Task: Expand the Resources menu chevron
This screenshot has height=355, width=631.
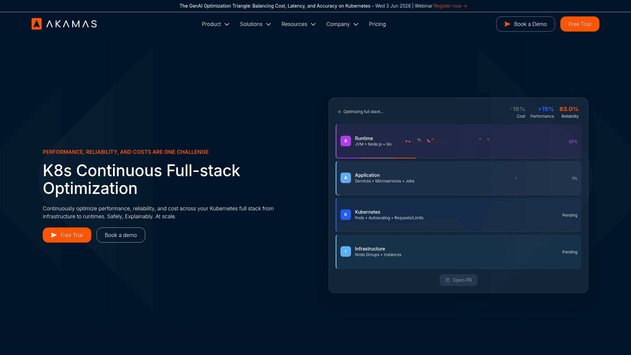Action: click(313, 24)
